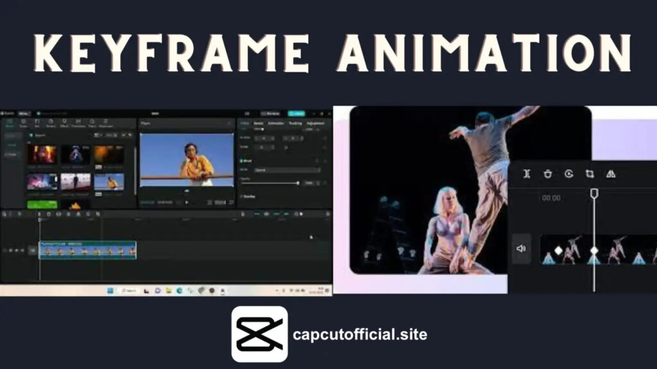
Task: Select the Rotate clip icon
Action: pos(568,174)
